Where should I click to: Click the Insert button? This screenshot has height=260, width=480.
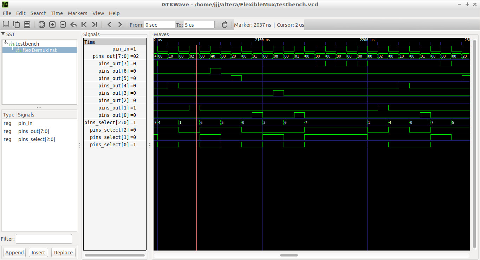38,253
